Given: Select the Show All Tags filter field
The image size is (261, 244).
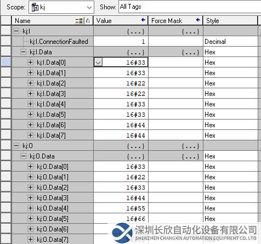Looking at the screenshot, I should (x=190, y=7).
